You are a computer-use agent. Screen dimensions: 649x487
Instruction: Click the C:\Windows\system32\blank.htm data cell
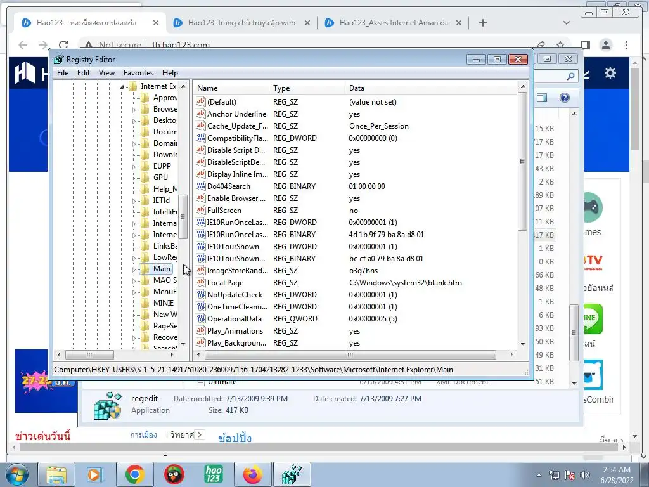point(405,282)
